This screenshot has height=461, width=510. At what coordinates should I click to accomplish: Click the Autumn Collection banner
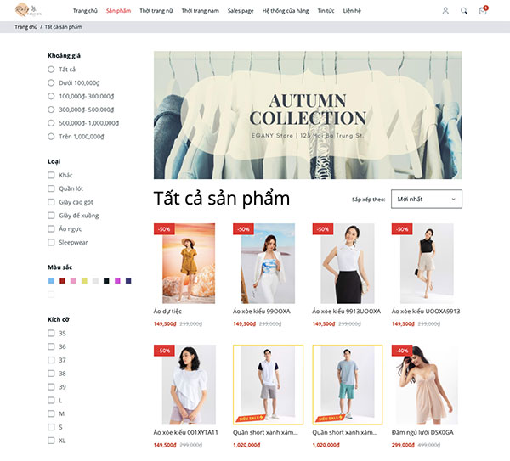[x=308, y=115]
